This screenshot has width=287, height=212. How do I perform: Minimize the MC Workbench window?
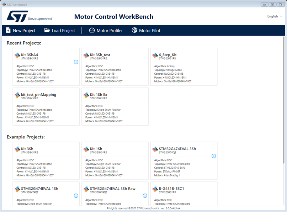[264, 5]
